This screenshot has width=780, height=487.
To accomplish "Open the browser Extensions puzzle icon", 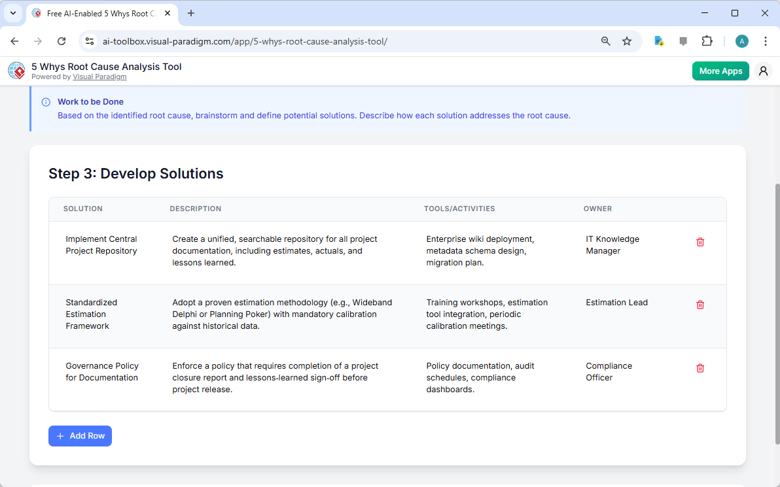I will [707, 41].
